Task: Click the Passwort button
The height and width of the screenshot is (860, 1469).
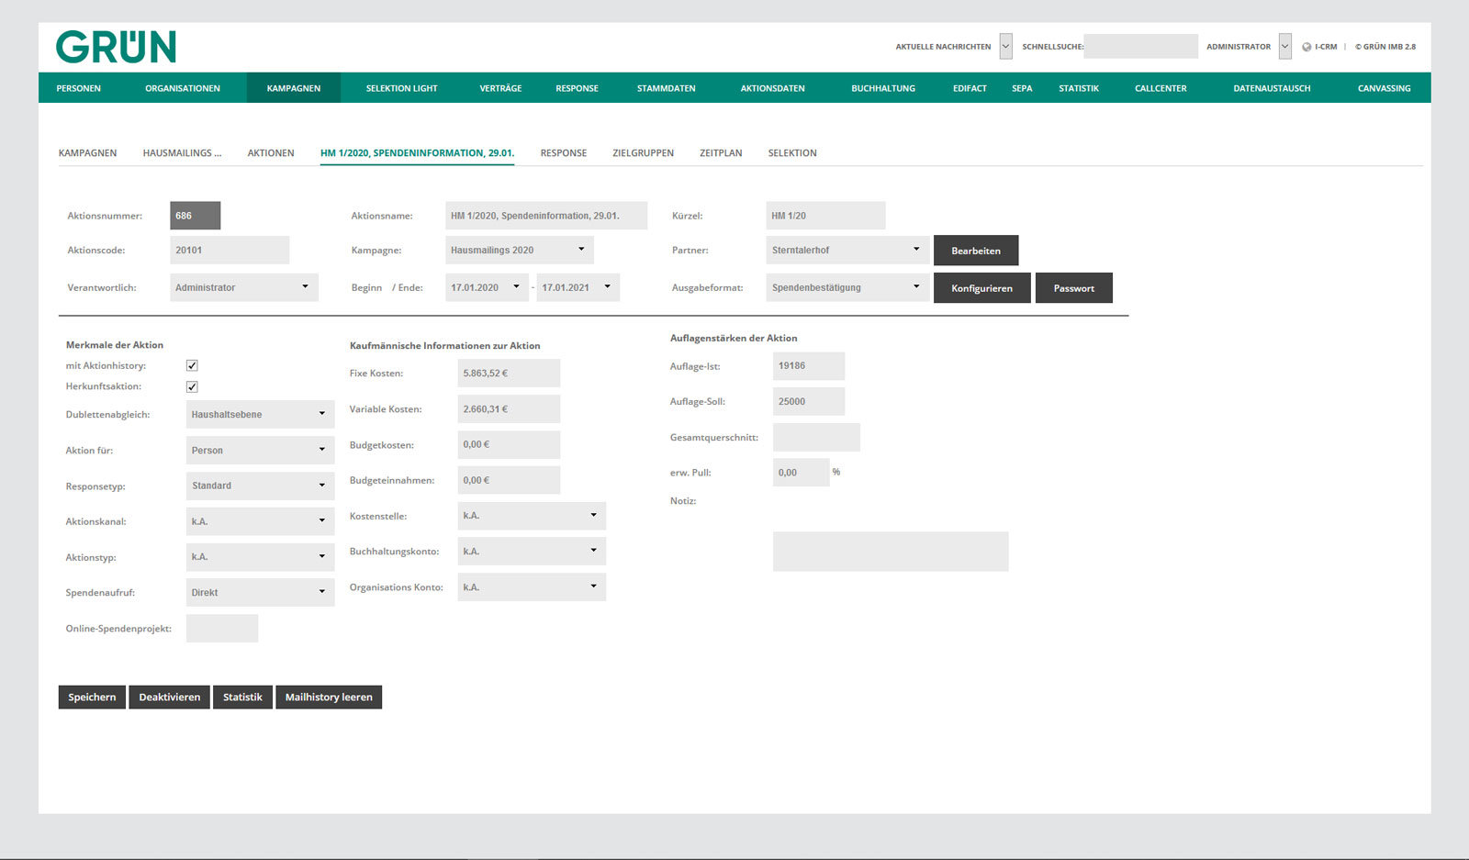Action: point(1074,288)
